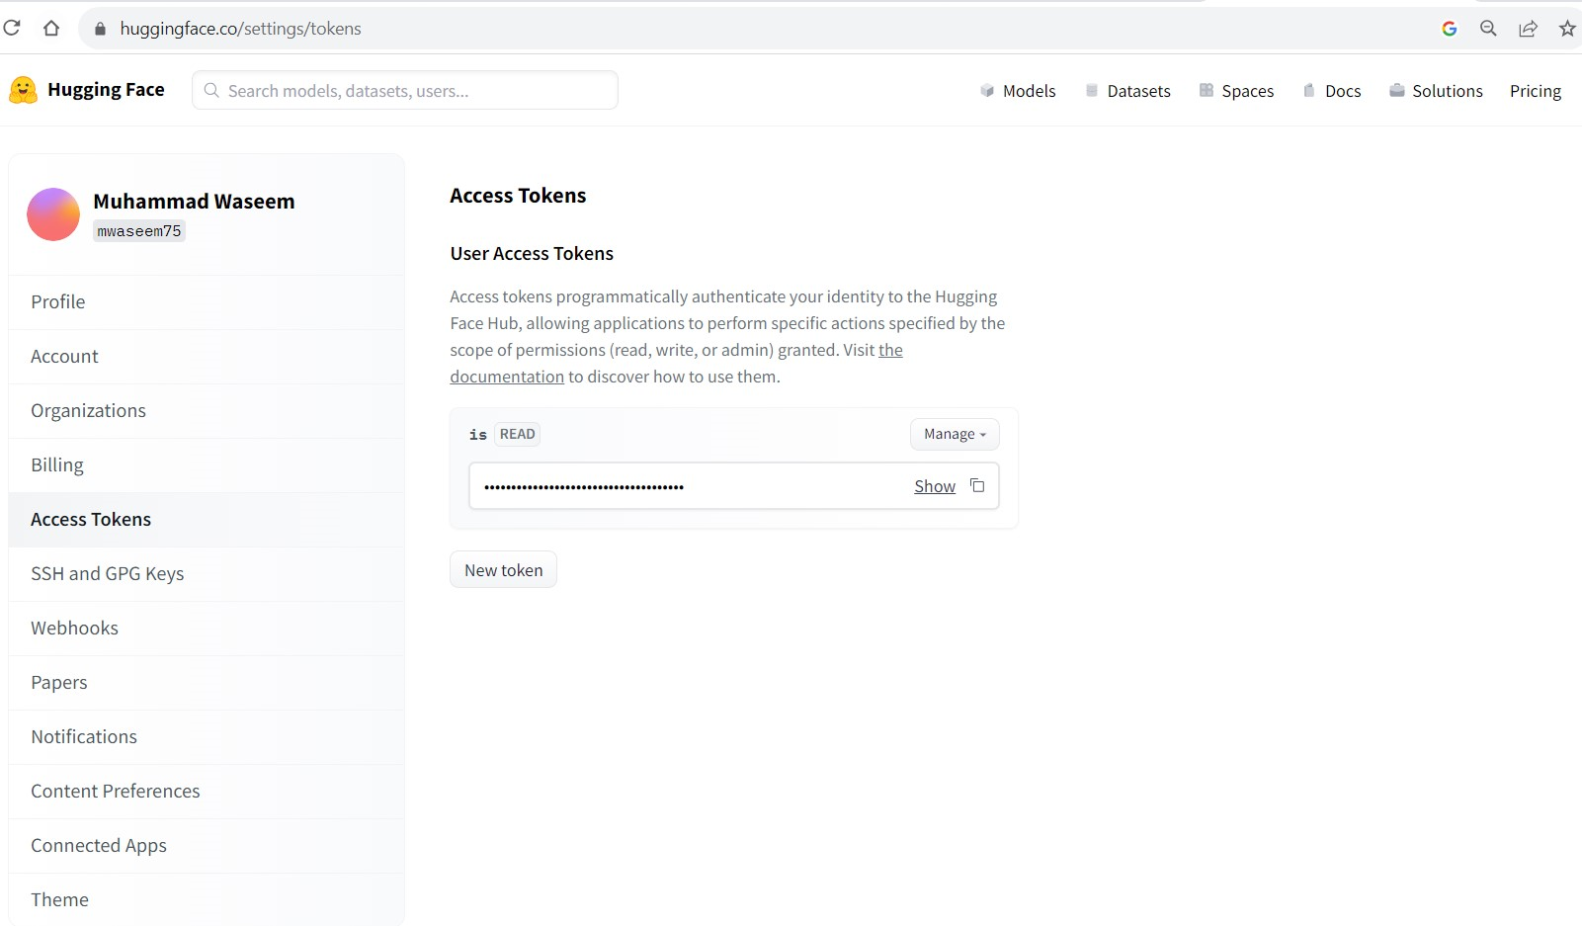This screenshot has width=1582, height=926.
Task: Click the search magnifier icon
Action: pyautogui.click(x=211, y=90)
